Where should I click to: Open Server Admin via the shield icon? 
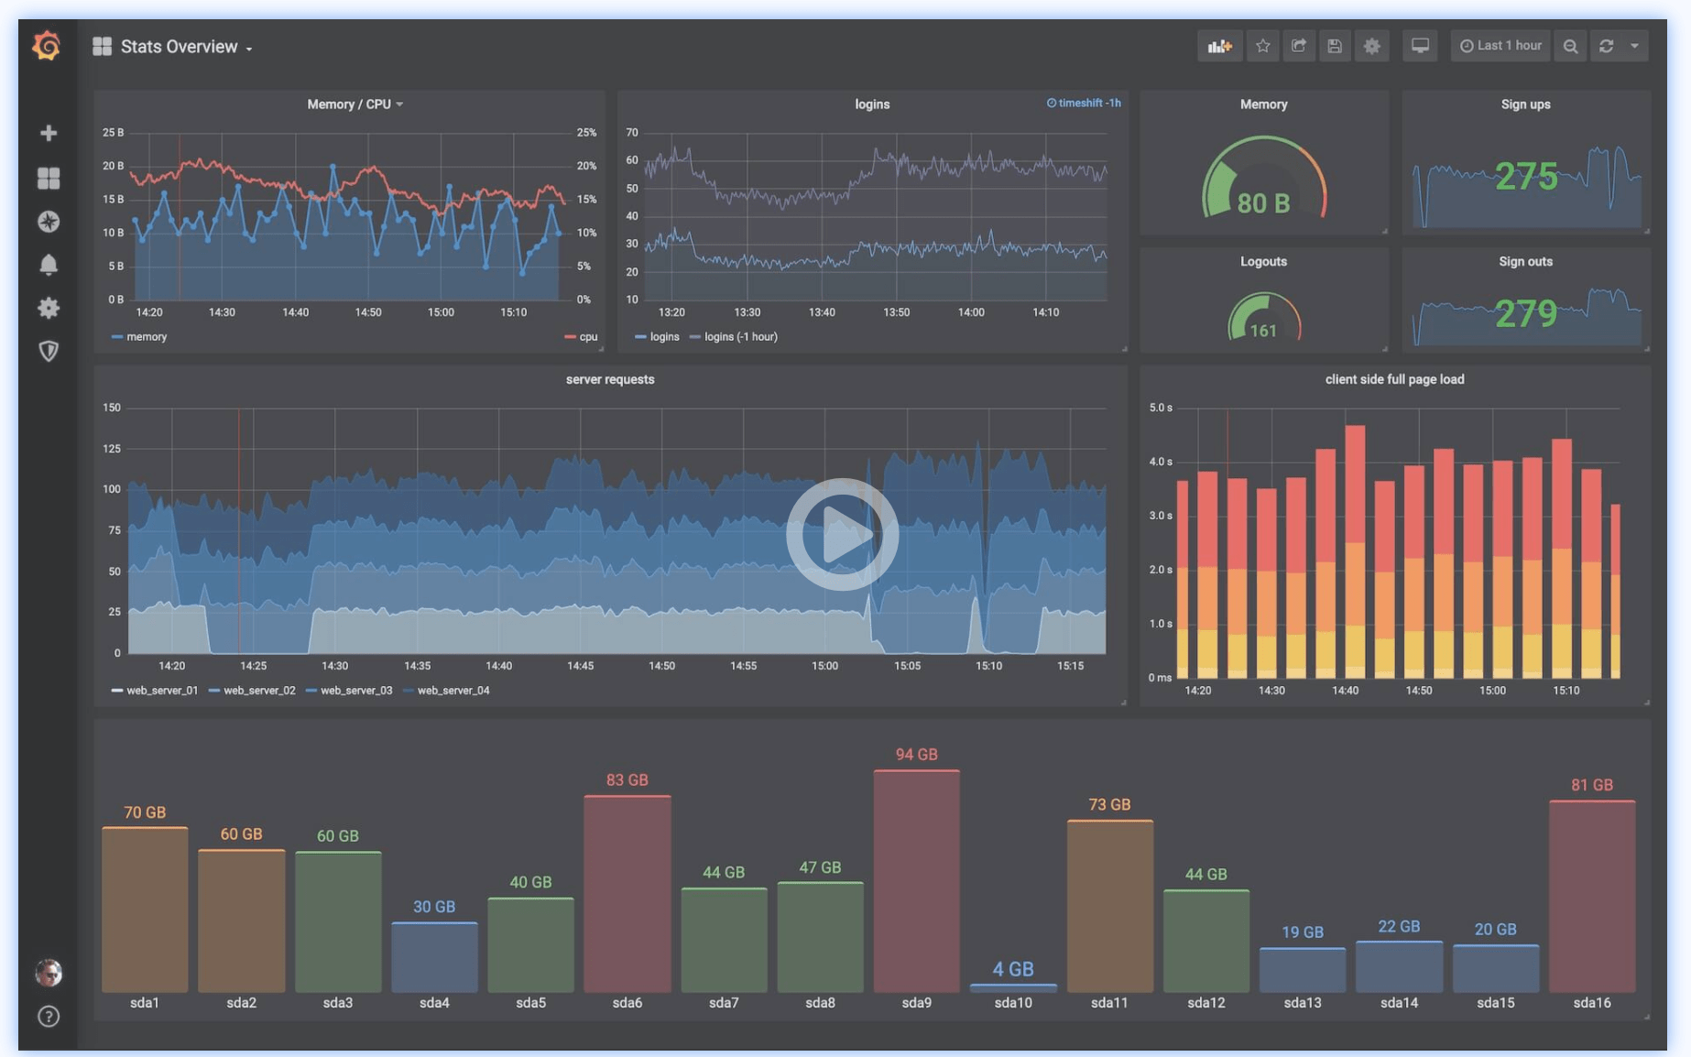48,351
